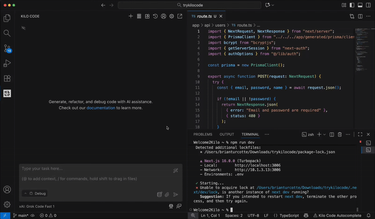This screenshot has height=219, width=375.
Task: Select the xAI: Grok Code Fast 1 model
Action: tap(37, 206)
